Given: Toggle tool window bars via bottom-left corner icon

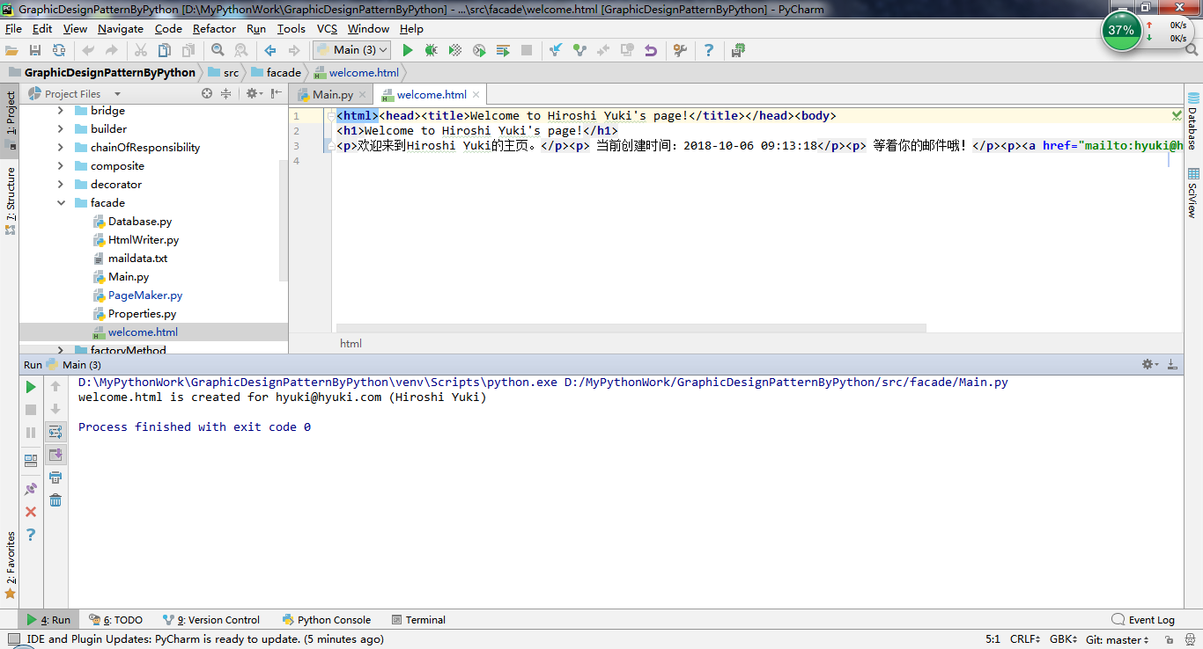Looking at the screenshot, I should point(12,639).
